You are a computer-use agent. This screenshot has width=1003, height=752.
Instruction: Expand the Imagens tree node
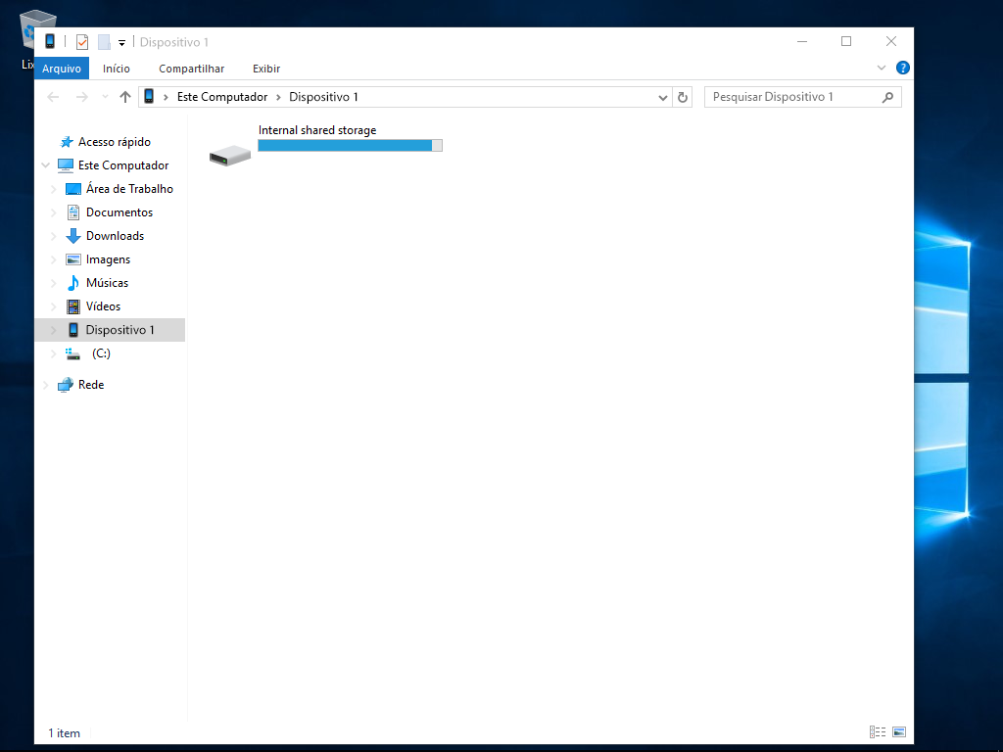(x=54, y=259)
